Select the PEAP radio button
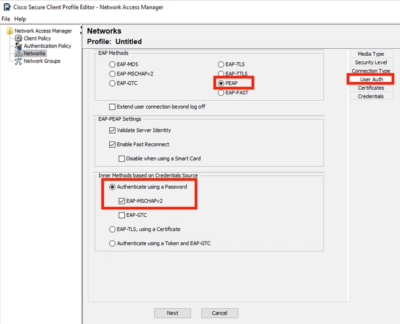This screenshot has width=400, height=324. (x=221, y=83)
